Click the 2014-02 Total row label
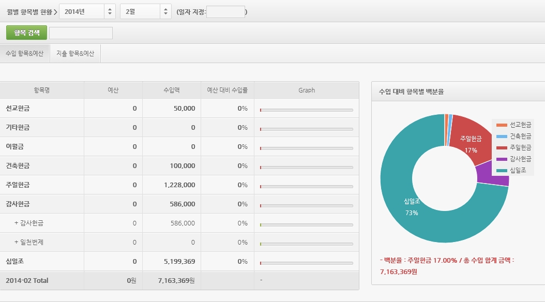This screenshot has width=545, height=302. coord(27,280)
